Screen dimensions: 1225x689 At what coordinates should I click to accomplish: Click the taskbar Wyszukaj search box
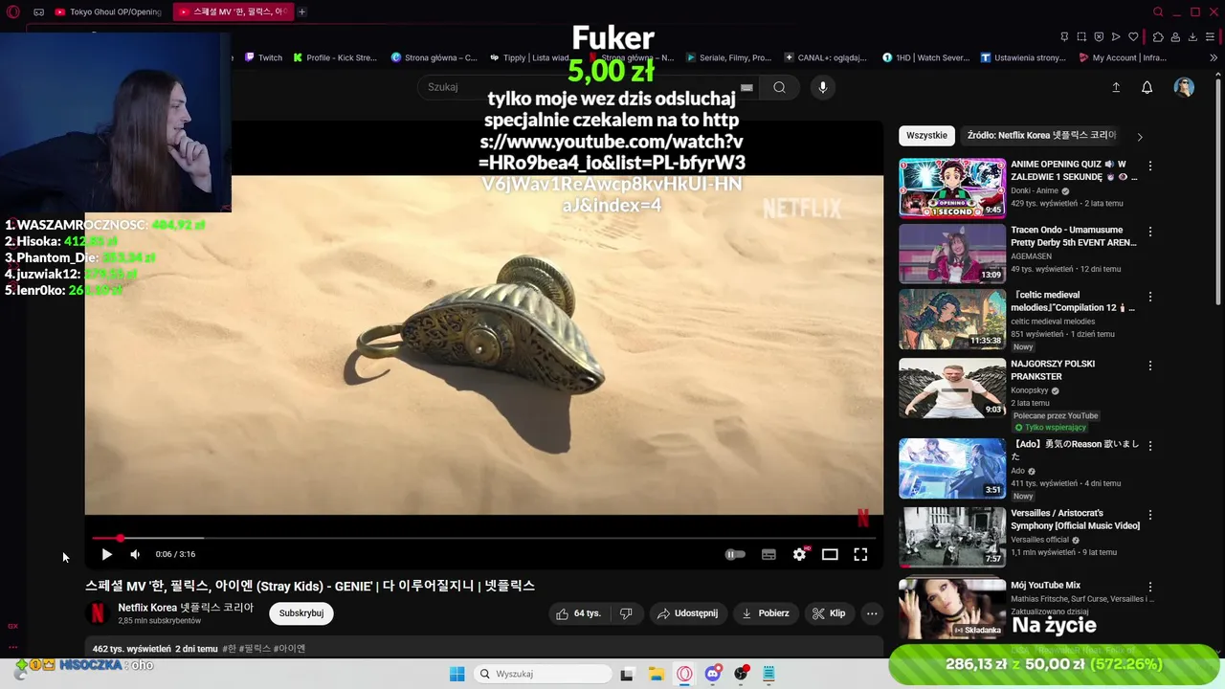[542, 674]
